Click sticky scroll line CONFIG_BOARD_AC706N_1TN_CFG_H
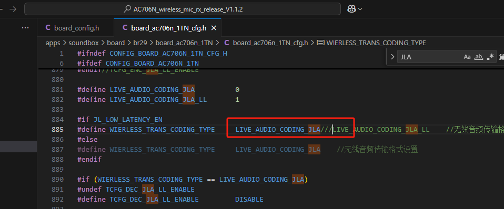This screenshot has height=209, width=504. [x=168, y=53]
